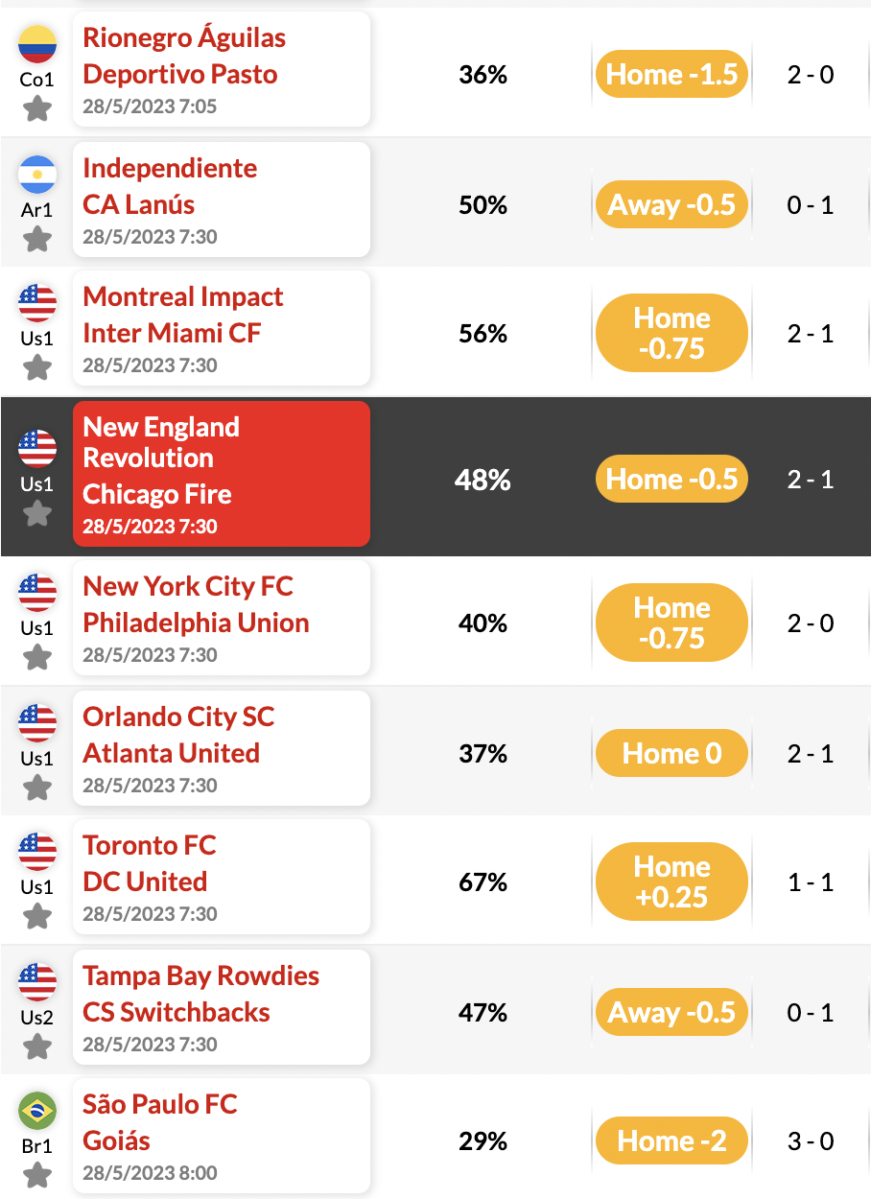Click the 3 - 0 score for São Paulo FC
Screen dimensions: 871x1199
click(811, 1141)
